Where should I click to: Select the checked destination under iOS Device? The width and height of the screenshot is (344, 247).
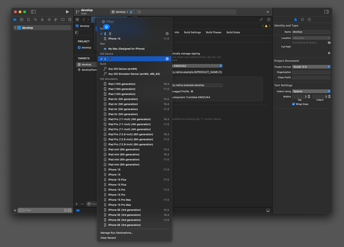click(134, 59)
